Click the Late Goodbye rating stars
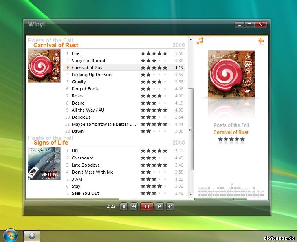Viewport: 297px width, 242px height. 154,165
